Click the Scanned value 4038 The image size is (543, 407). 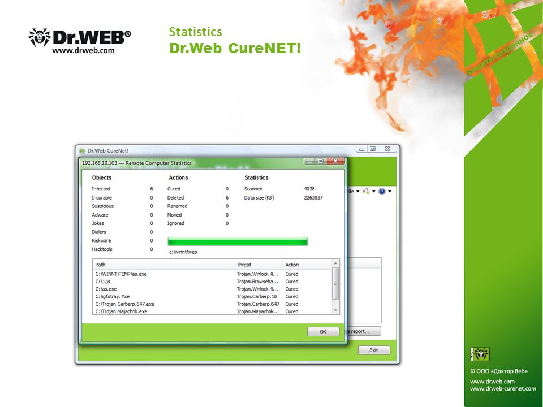pos(309,189)
